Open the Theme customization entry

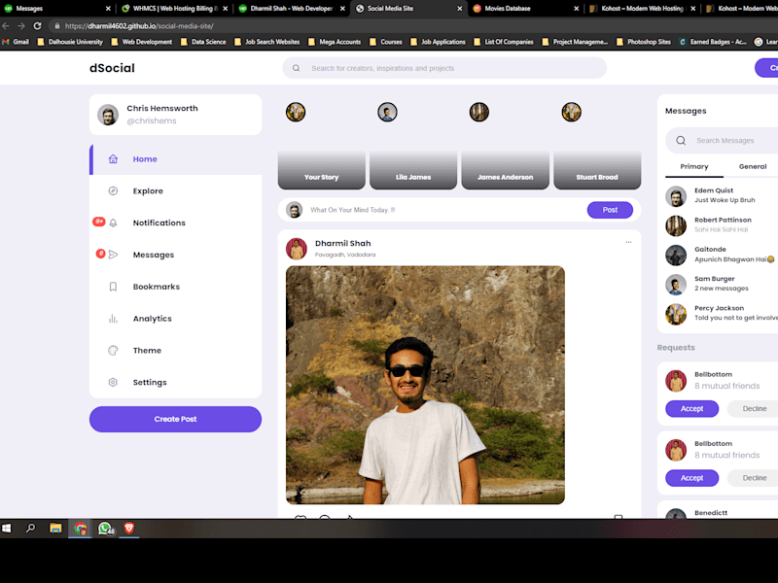click(x=176, y=351)
